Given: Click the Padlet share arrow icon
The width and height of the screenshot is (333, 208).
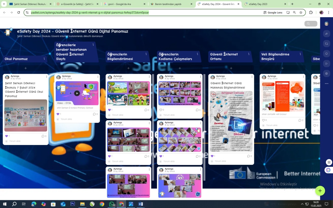Looking at the screenshot, I should pyautogui.click(x=326, y=34).
